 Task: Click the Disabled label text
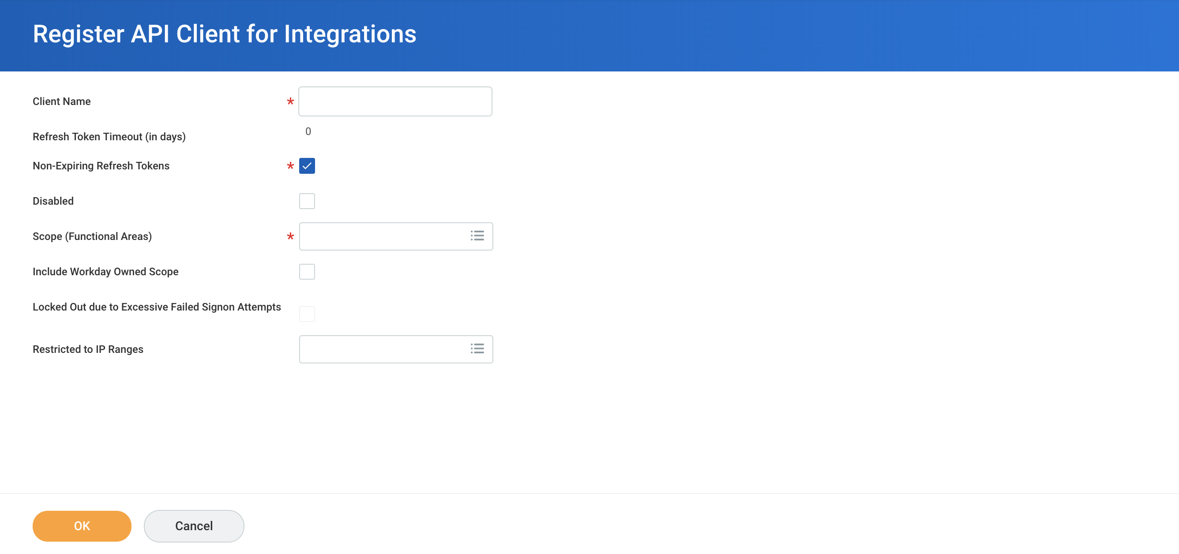click(x=53, y=201)
